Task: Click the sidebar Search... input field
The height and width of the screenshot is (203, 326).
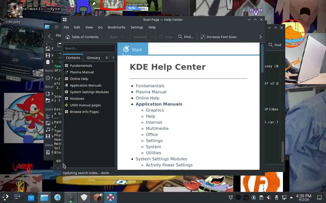Action: 89,48
